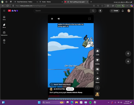Go back in the browser
The image size is (134, 105).
click(3, 6)
